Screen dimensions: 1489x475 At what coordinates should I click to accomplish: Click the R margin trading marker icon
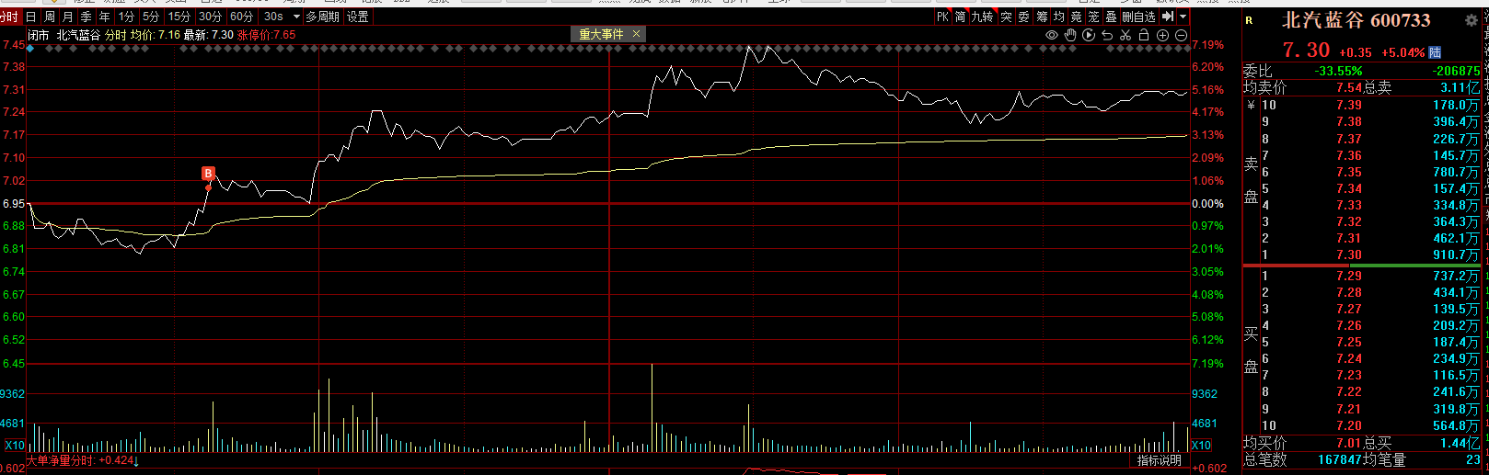pos(1249,20)
